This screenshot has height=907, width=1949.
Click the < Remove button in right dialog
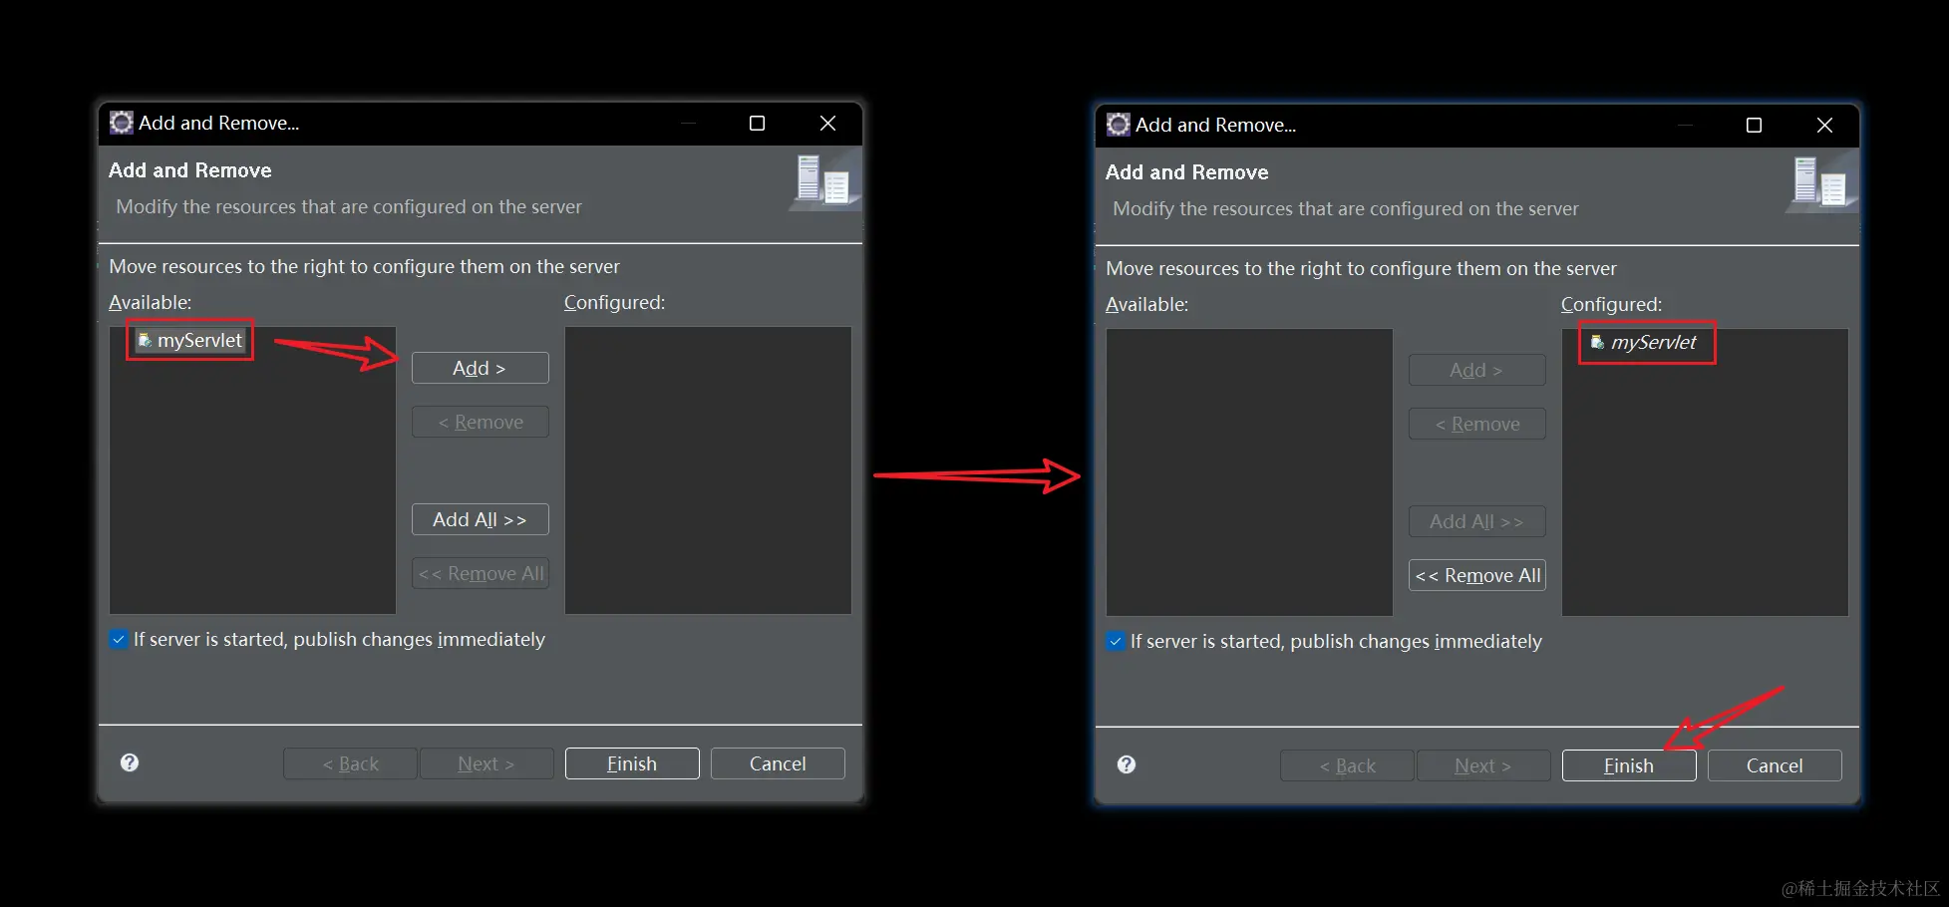[1476, 424]
